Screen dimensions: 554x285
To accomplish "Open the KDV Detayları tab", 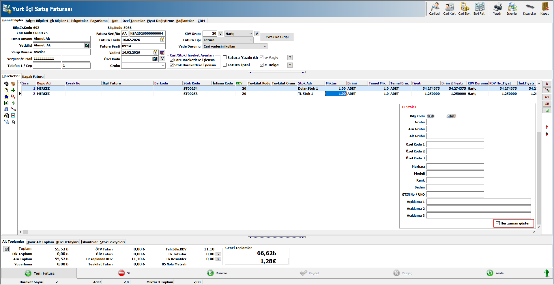I will pyautogui.click(x=67, y=242).
